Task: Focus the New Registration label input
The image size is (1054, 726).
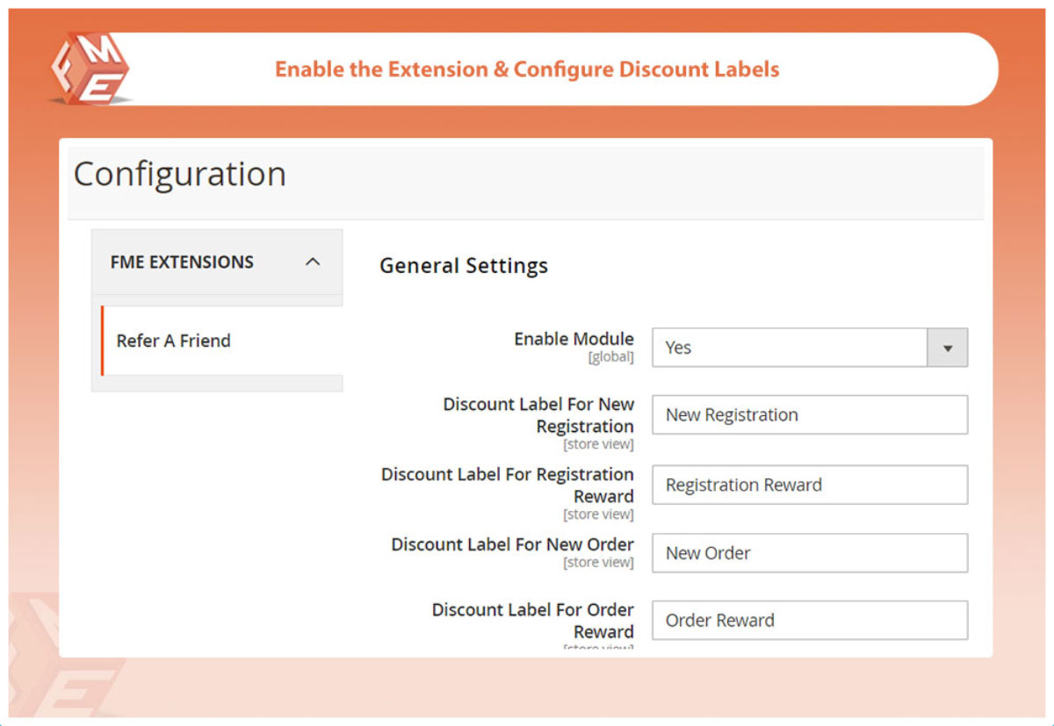Action: (x=809, y=415)
